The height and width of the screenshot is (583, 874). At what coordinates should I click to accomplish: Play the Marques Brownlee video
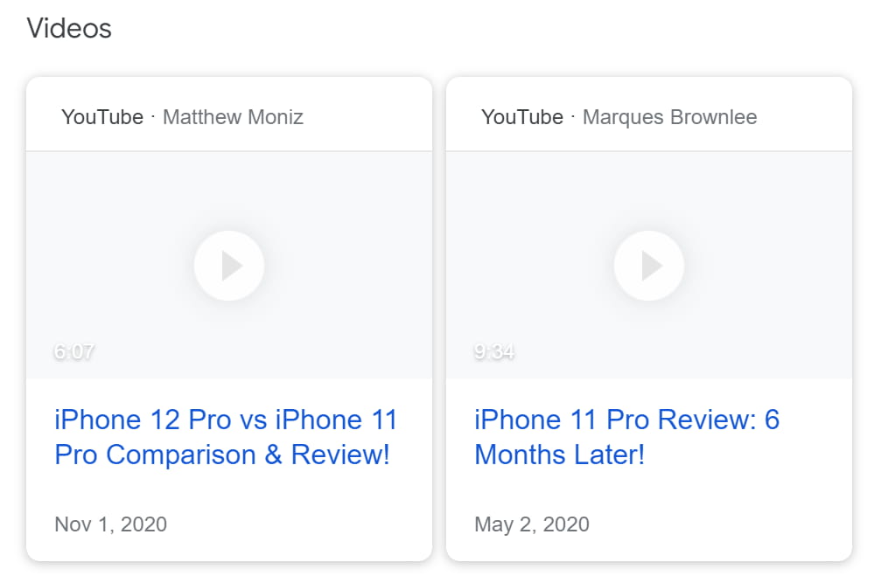[649, 265]
